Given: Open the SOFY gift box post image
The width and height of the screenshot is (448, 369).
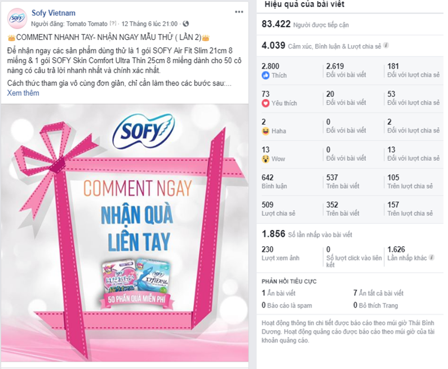Looking at the screenshot, I should click(125, 233).
